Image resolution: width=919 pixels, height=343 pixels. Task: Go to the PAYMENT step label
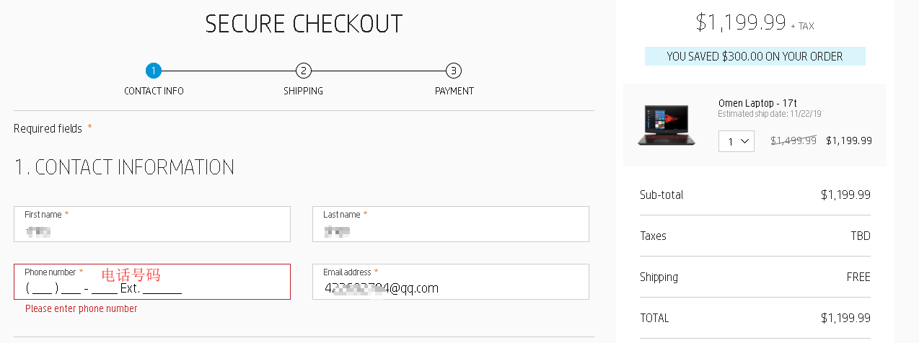coord(454,92)
